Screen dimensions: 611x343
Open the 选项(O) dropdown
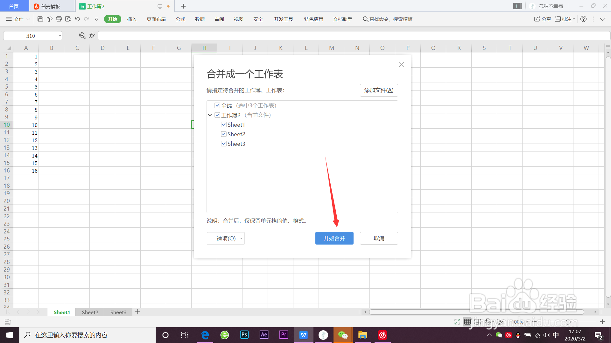coord(226,238)
